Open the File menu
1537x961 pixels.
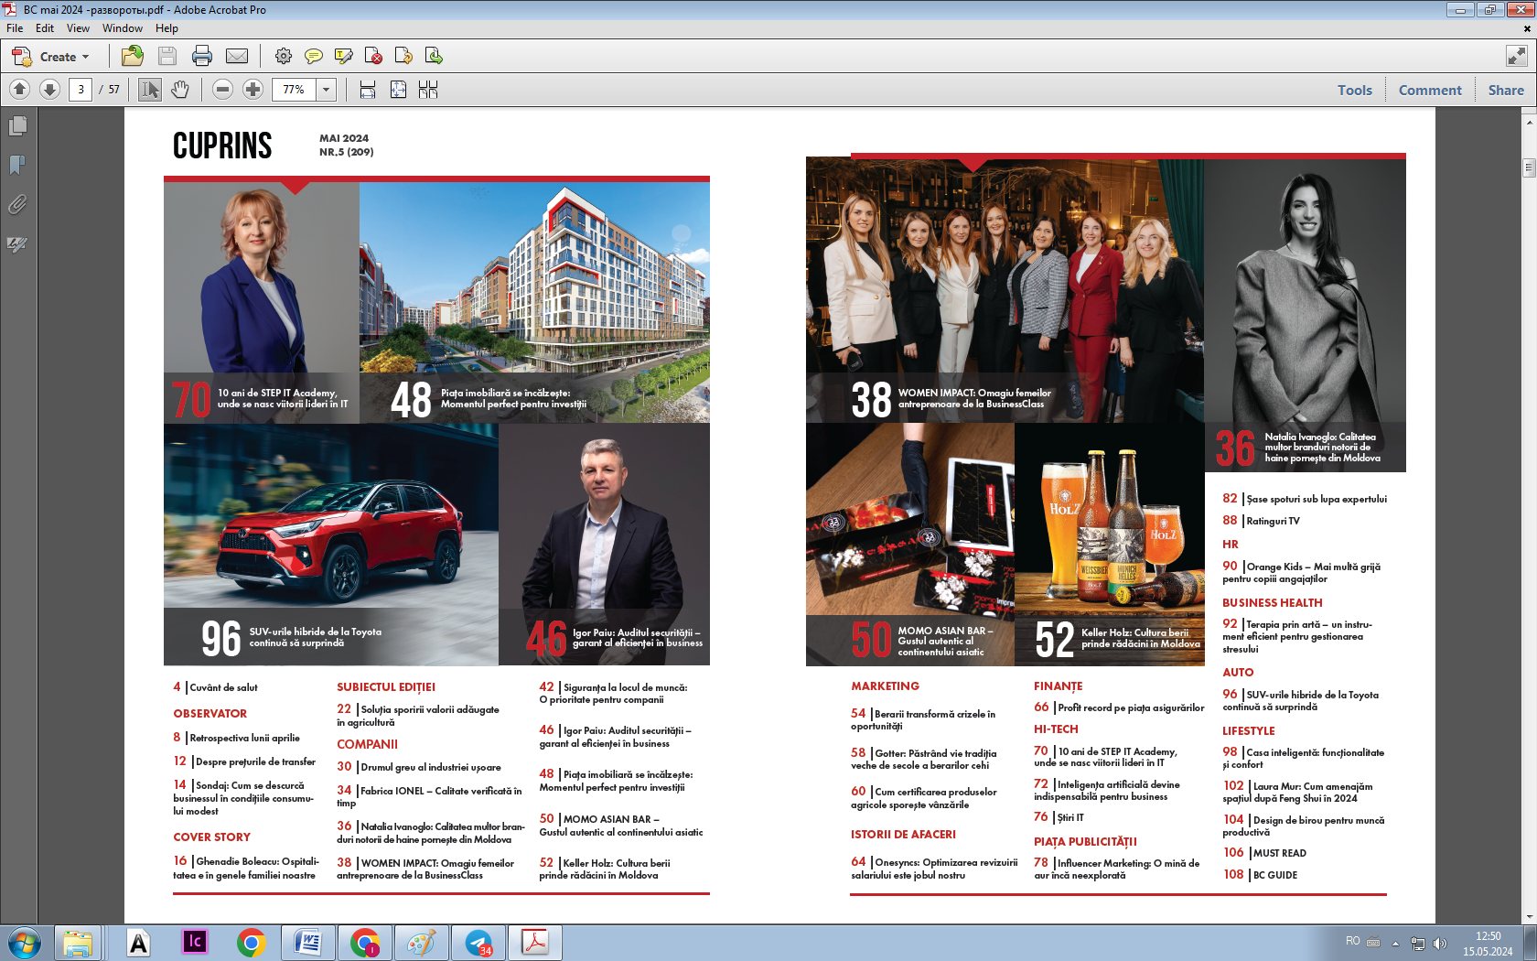pos(15,28)
